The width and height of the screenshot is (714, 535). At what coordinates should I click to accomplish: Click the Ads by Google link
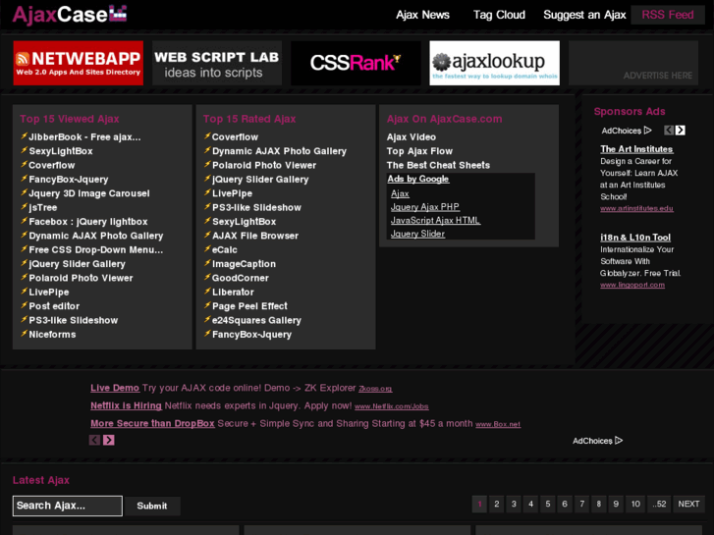click(x=418, y=179)
